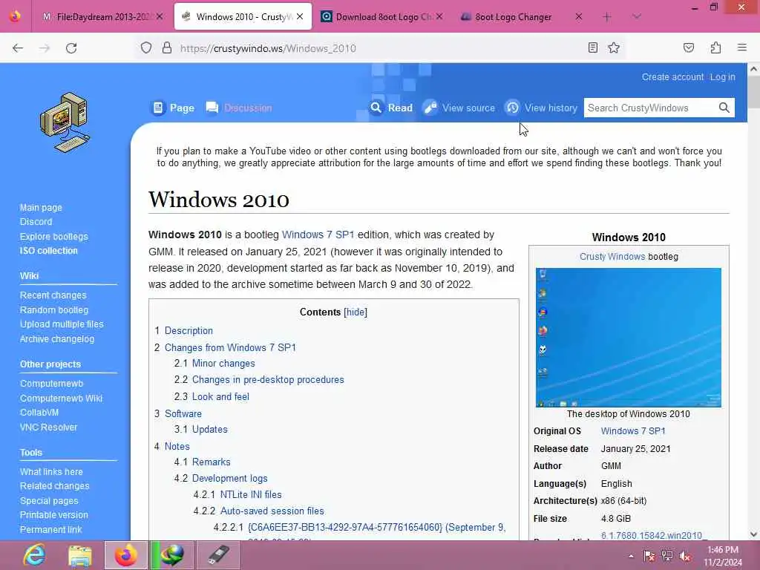Open Windows 7 SP1 link in intro

318,235
